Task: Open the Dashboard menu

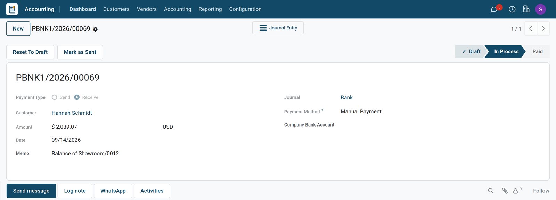Action: point(83,9)
